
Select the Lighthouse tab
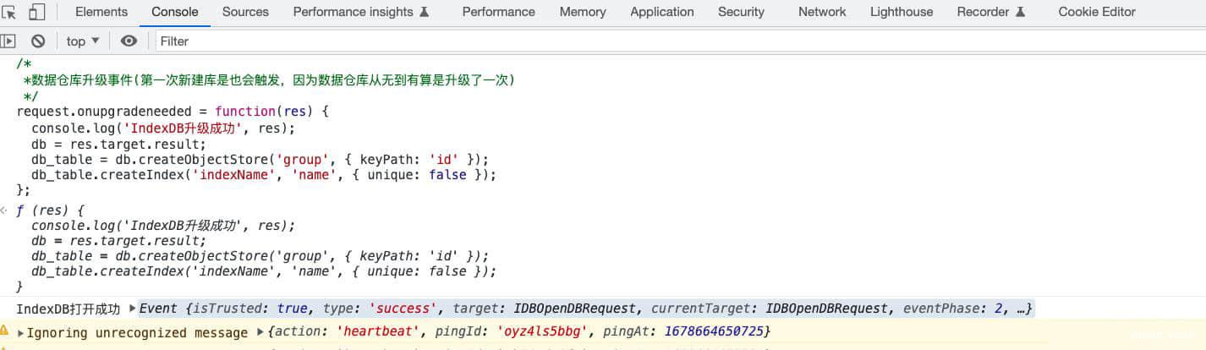pyautogui.click(x=902, y=12)
